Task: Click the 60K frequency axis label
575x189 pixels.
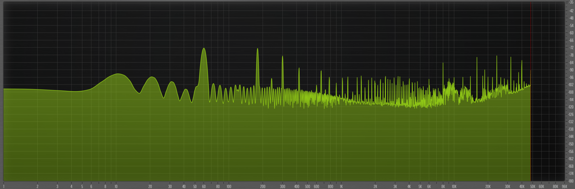Action: tap(542, 186)
